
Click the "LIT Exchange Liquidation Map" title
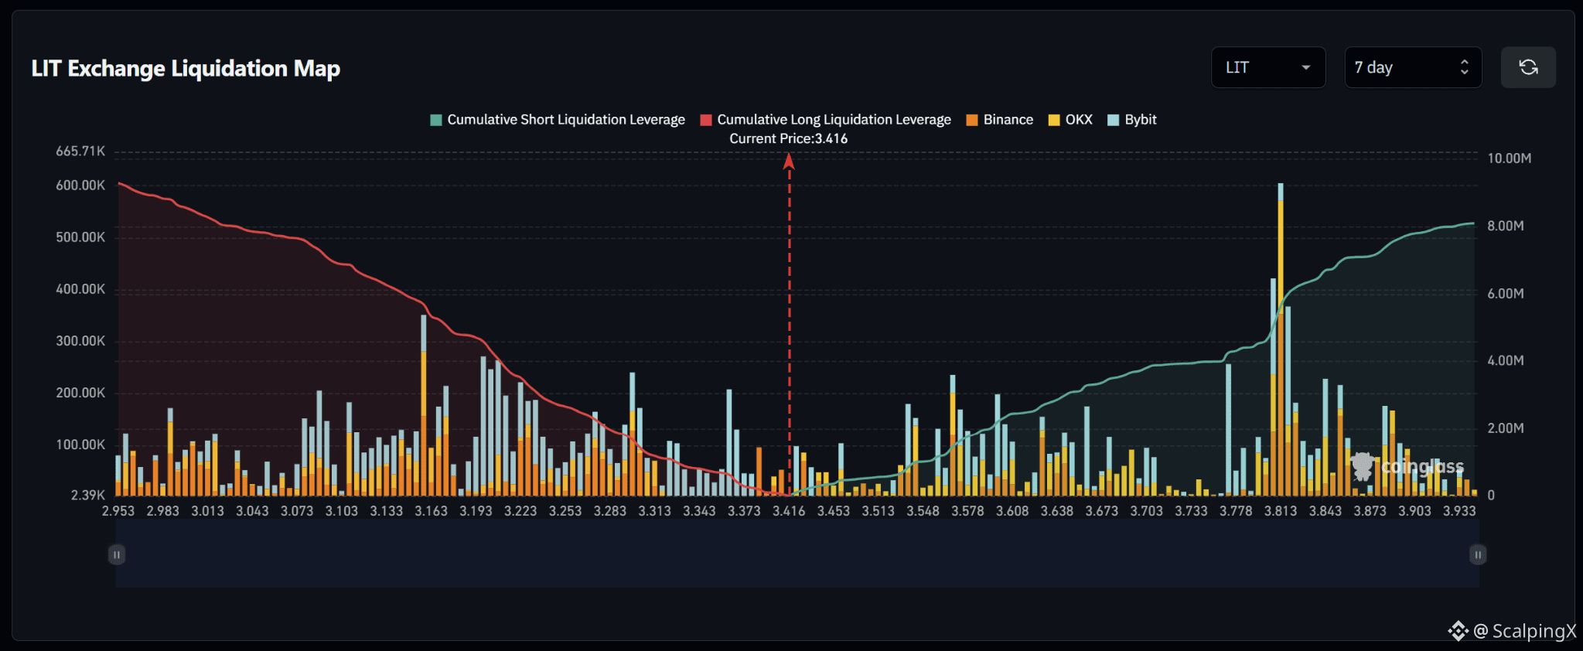[186, 69]
